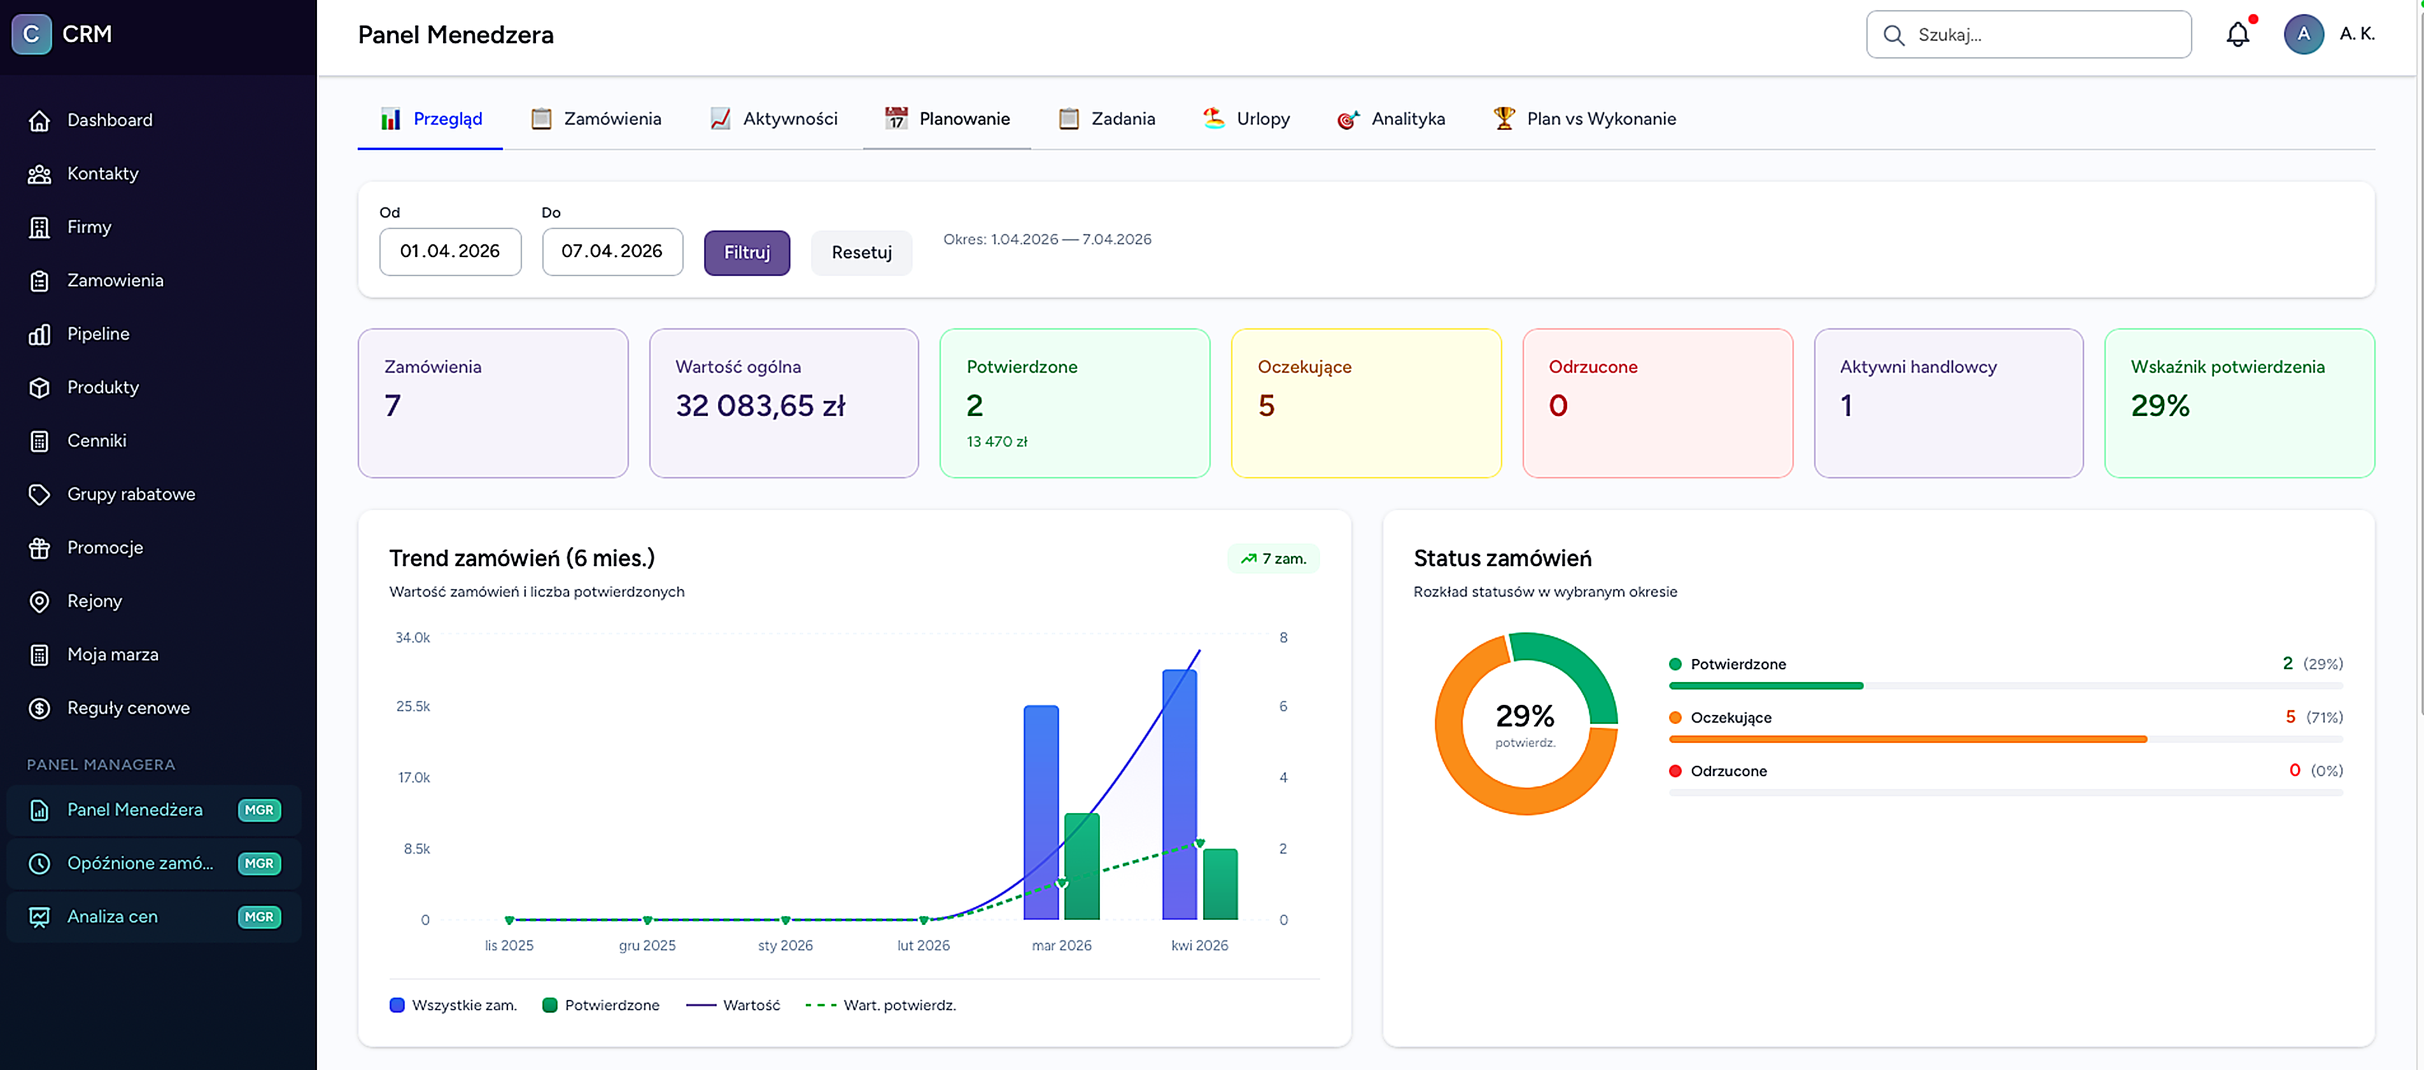2424x1070 pixels.
Task: Click the 7 zam. trend badge
Action: 1273,559
